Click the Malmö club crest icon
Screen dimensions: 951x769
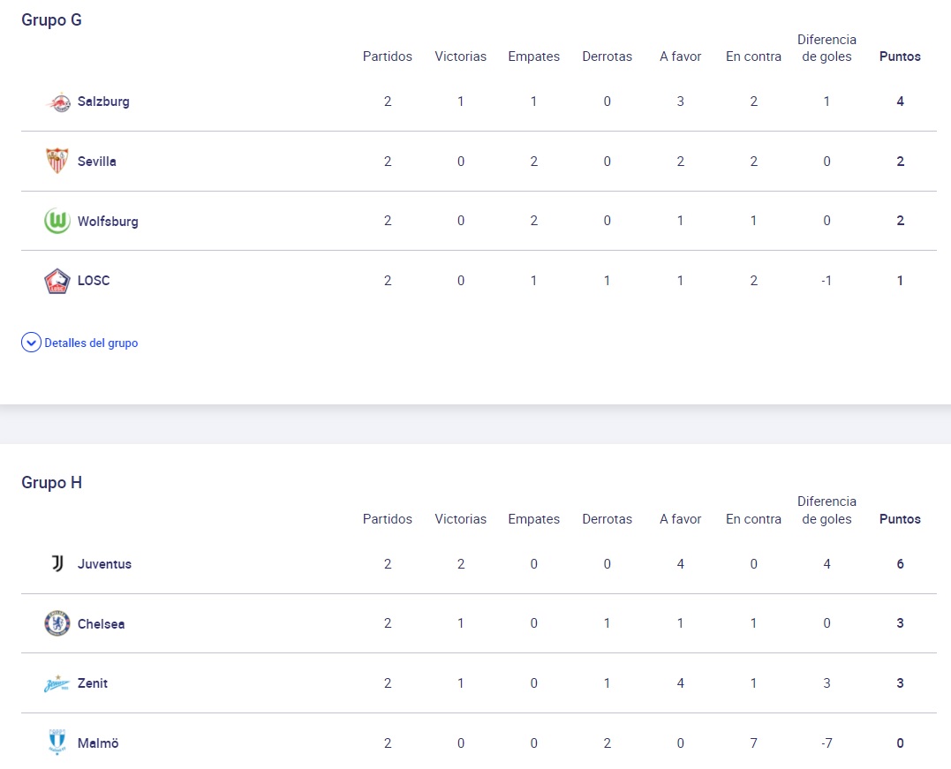(x=57, y=743)
